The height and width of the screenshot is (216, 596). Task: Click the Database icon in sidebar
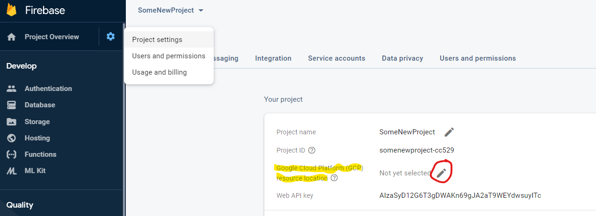(x=12, y=105)
